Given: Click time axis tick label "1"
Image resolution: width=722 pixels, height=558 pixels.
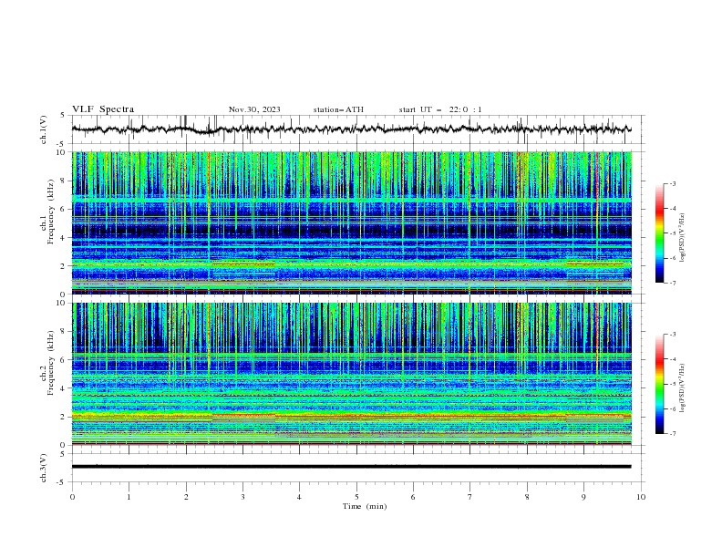Looking at the screenshot, I should (129, 497).
